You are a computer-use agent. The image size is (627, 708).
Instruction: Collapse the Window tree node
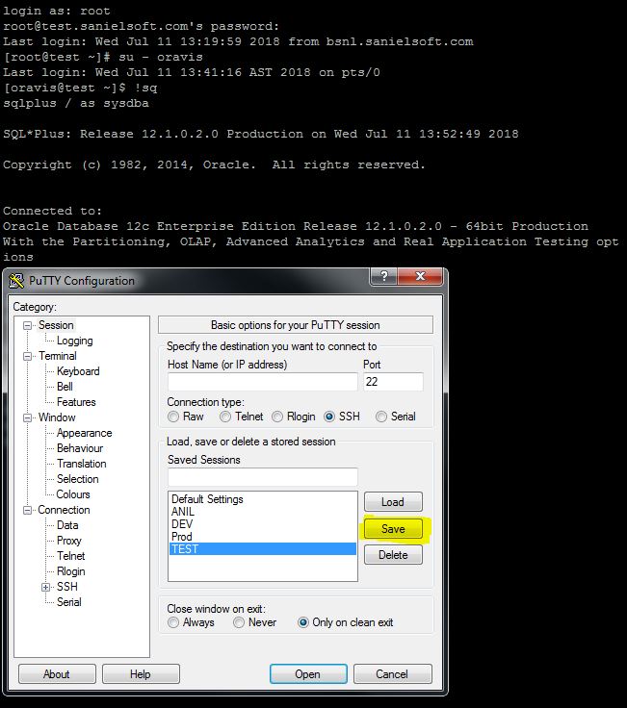tap(27, 417)
